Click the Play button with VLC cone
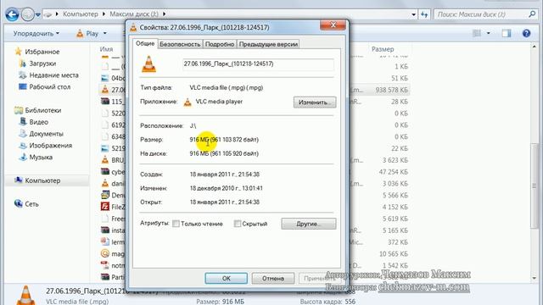The image size is (543, 305). 87,34
